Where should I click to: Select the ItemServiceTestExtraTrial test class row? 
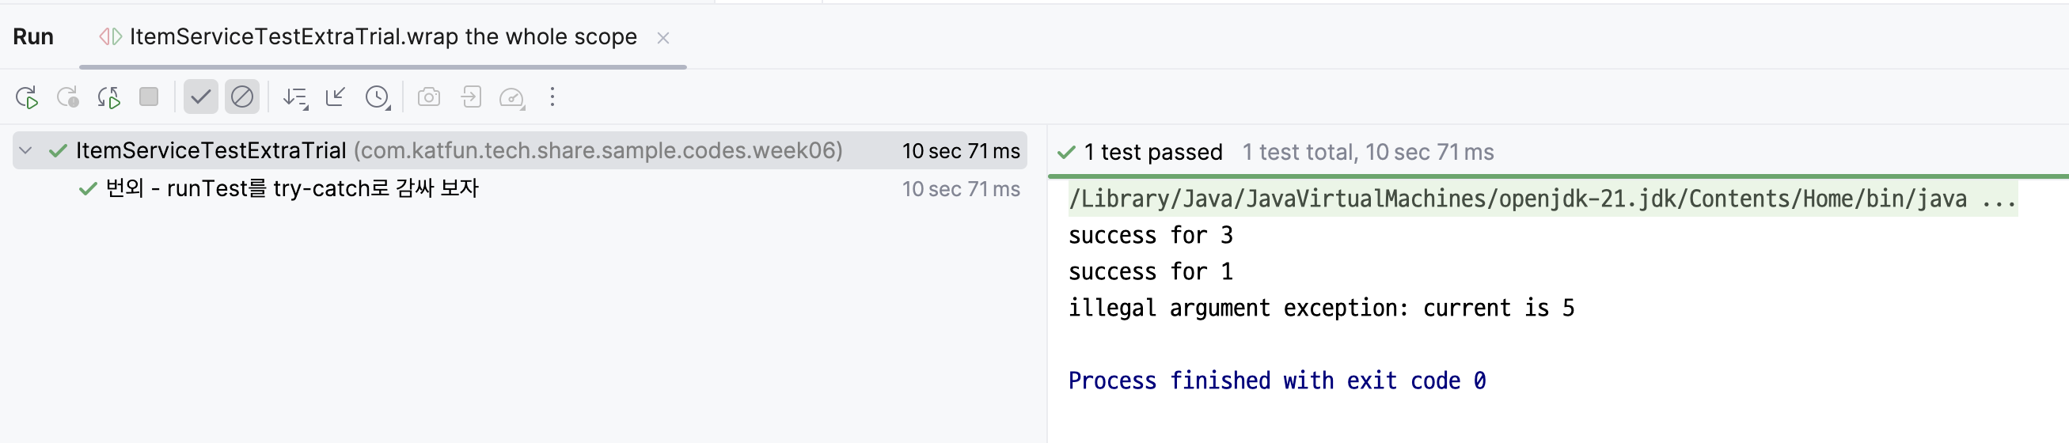click(520, 151)
